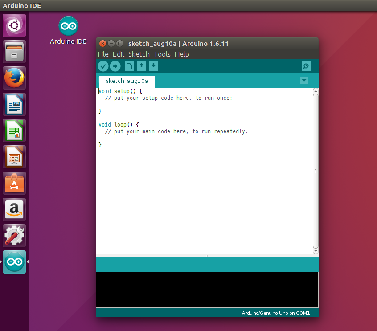Viewport: 377px width, 331px height.
Task: Open a sketch with the up-arrow icon
Action: click(x=141, y=66)
